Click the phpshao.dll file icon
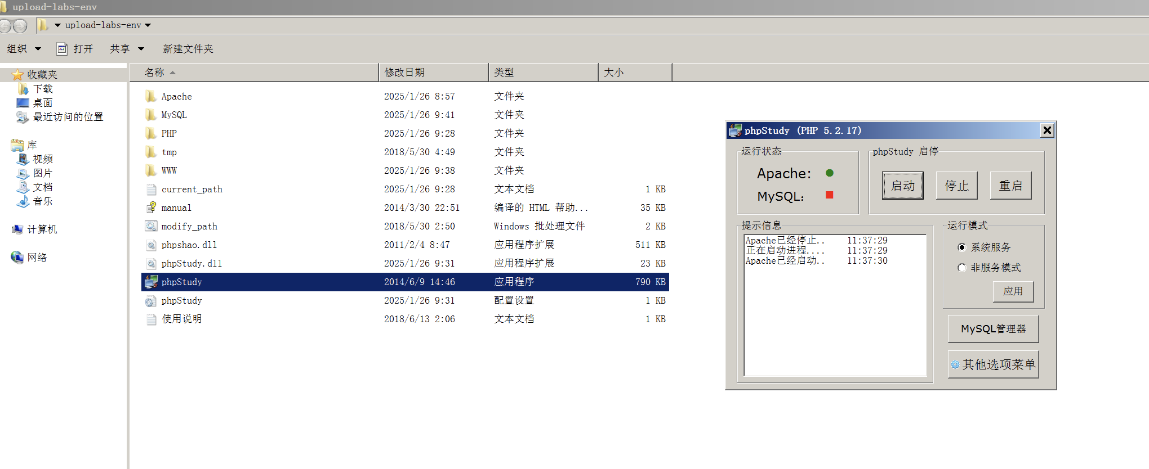 coord(151,245)
